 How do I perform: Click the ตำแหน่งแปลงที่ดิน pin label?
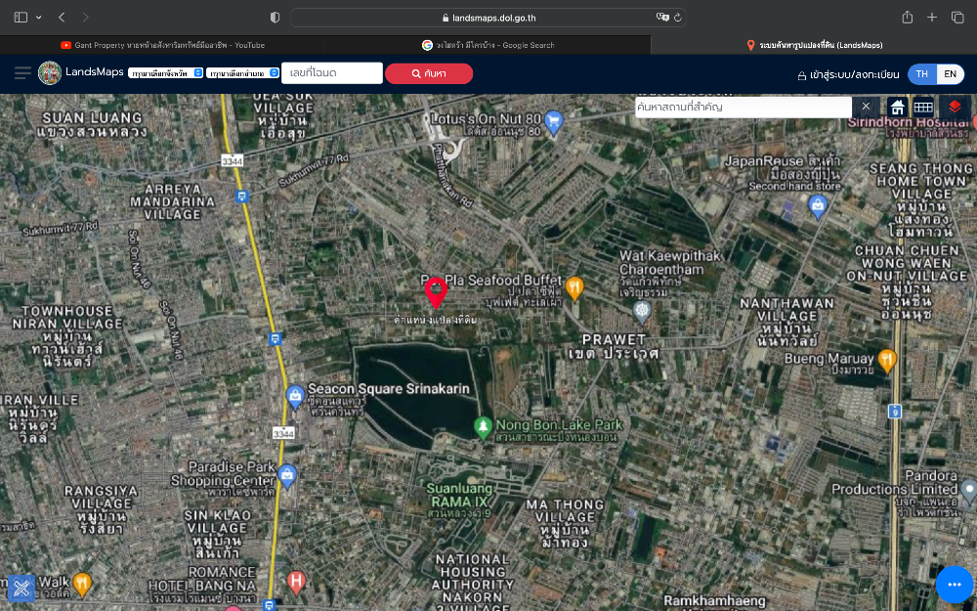click(436, 320)
